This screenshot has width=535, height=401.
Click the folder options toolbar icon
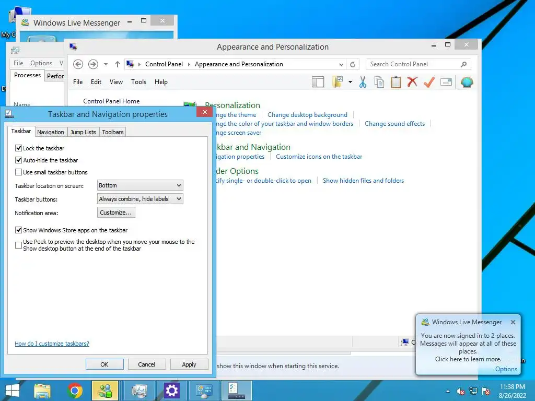click(338, 82)
